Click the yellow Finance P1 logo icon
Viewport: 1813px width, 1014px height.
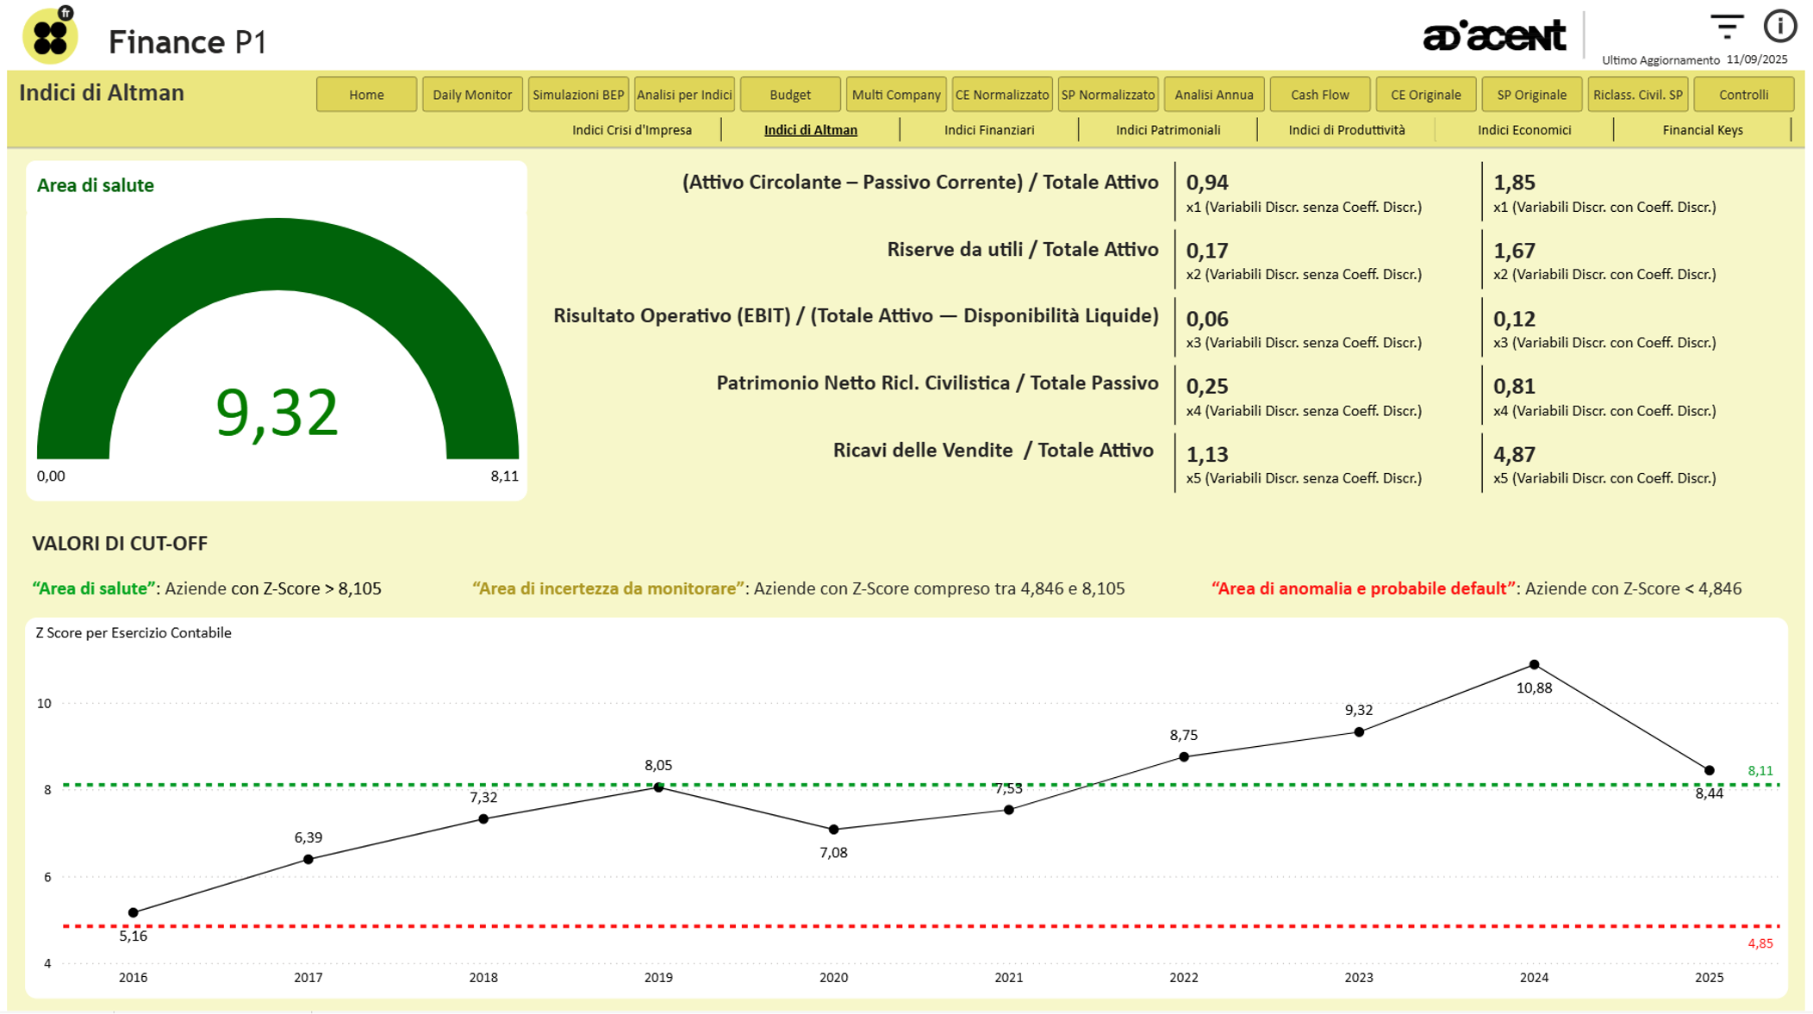tap(50, 36)
